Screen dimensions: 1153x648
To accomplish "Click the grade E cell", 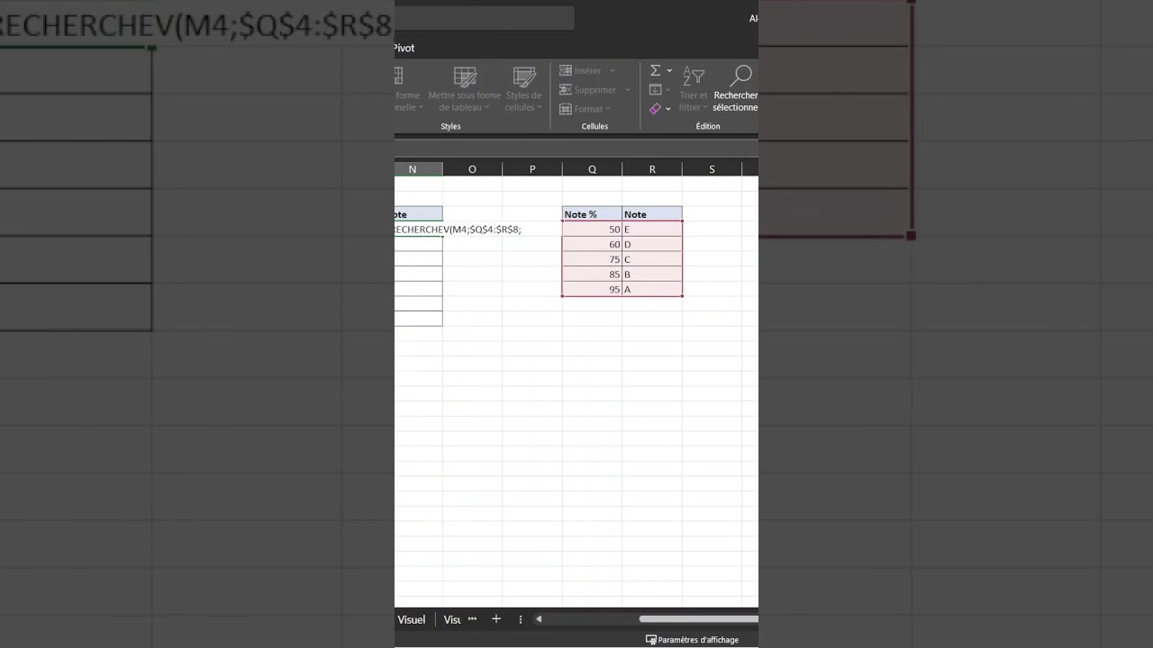I will tap(652, 229).
